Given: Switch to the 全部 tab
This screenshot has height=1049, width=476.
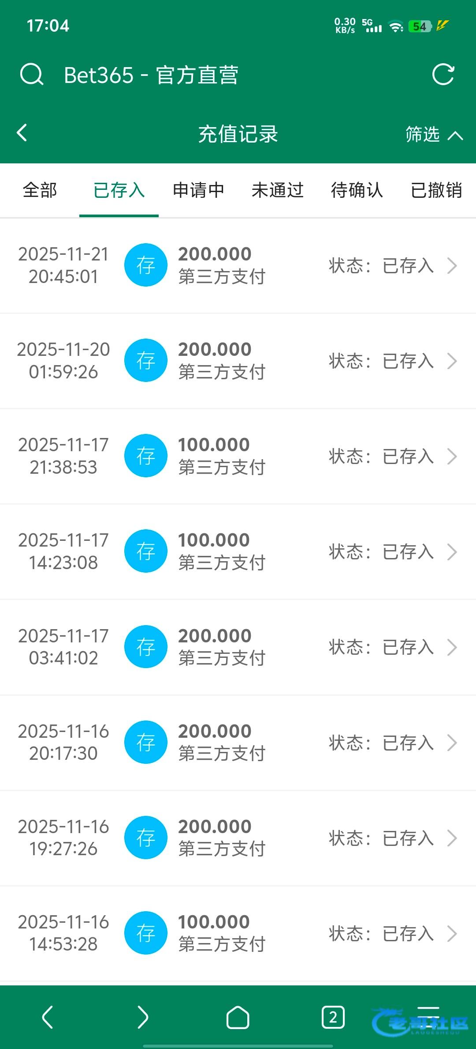Looking at the screenshot, I should (x=40, y=190).
